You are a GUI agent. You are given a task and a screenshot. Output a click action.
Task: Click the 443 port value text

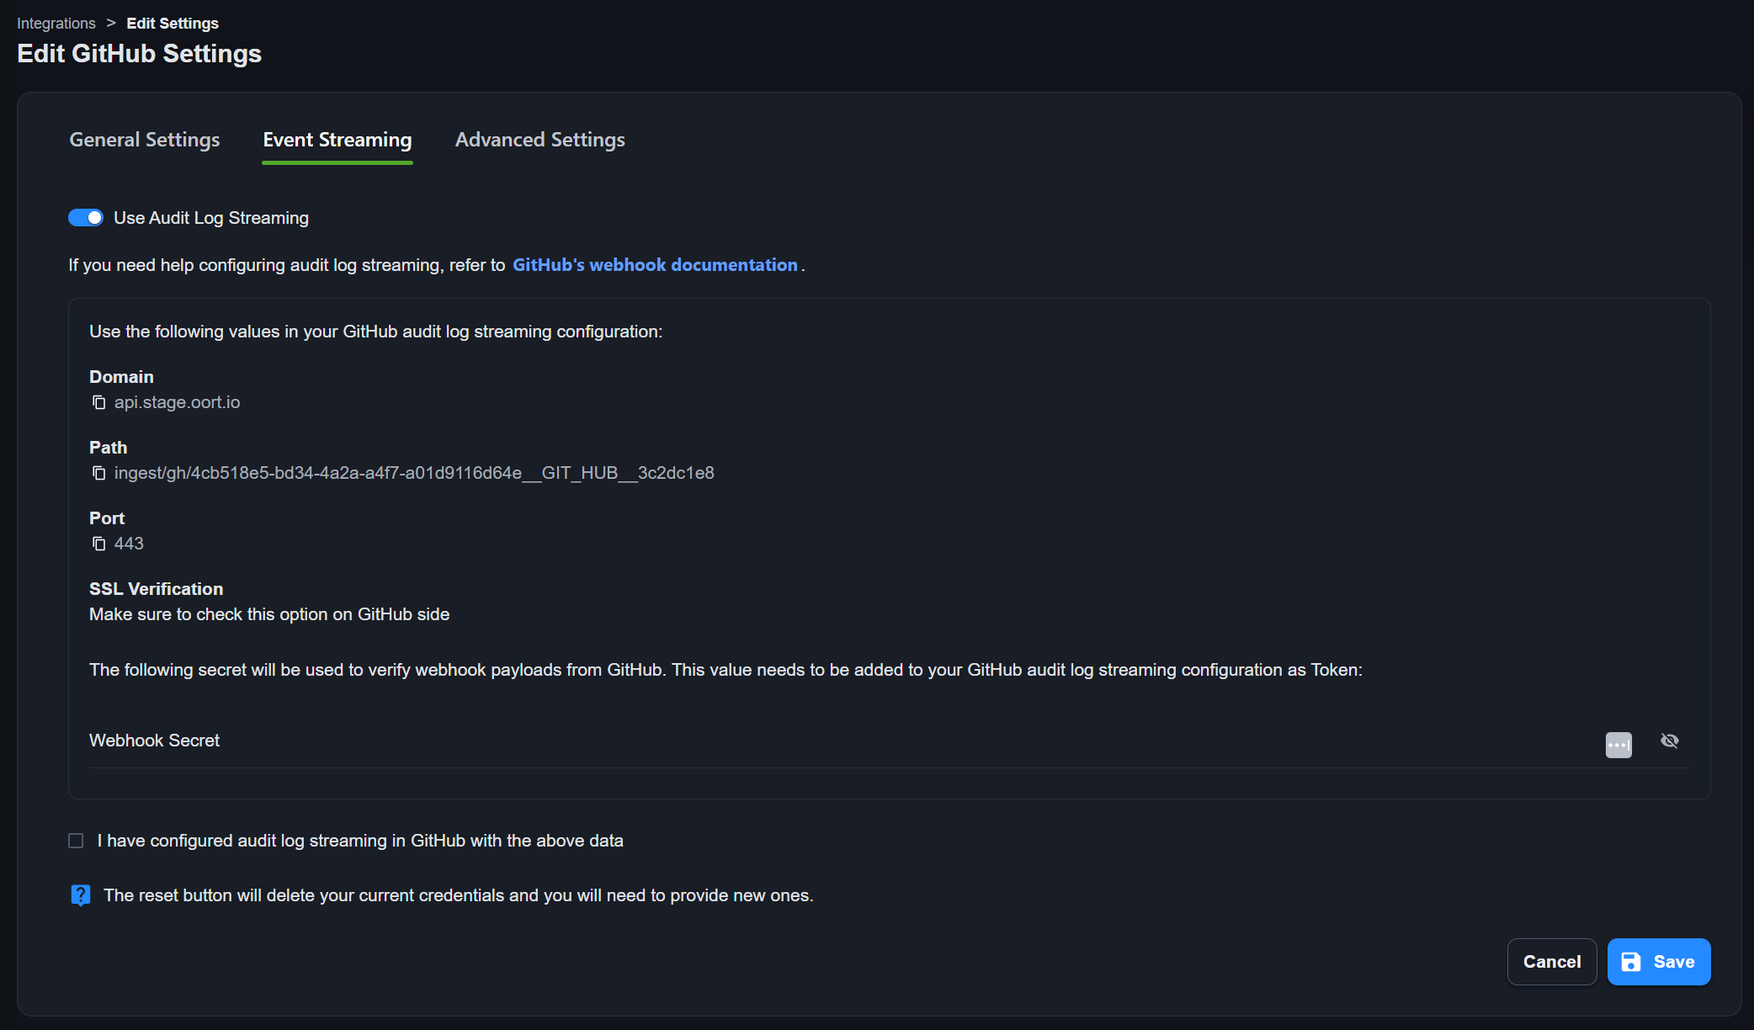pyautogui.click(x=129, y=544)
